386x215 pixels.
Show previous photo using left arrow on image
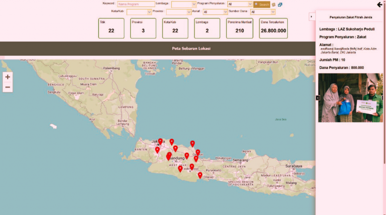click(318, 98)
